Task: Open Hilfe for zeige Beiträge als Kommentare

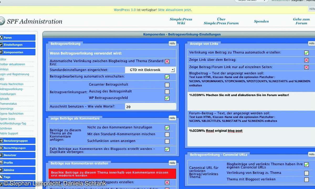Action: coord(172,118)
